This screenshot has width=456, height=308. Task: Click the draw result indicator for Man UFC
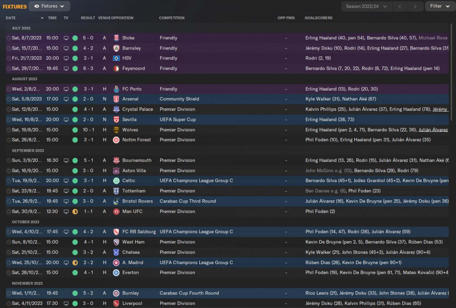tap(75, 211)
